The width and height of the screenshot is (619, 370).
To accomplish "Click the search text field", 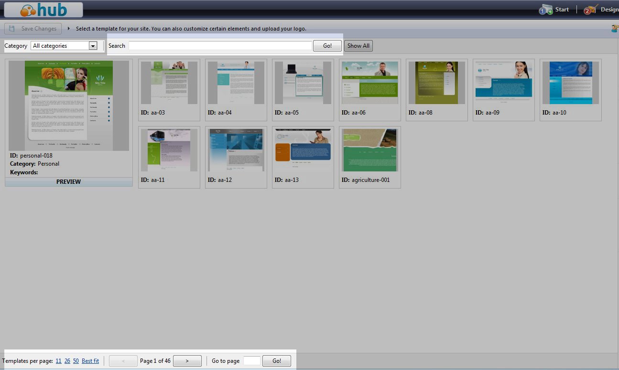I will pyautogui.click(x=220, y=46).
